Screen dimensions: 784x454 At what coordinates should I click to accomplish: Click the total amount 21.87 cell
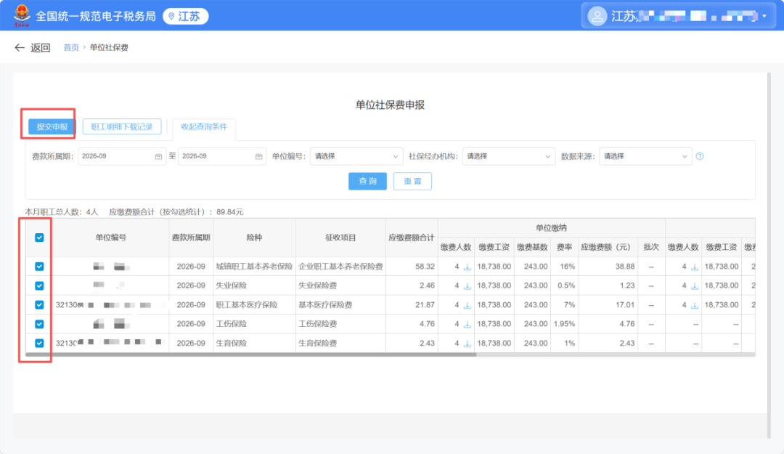coord(412,305)
